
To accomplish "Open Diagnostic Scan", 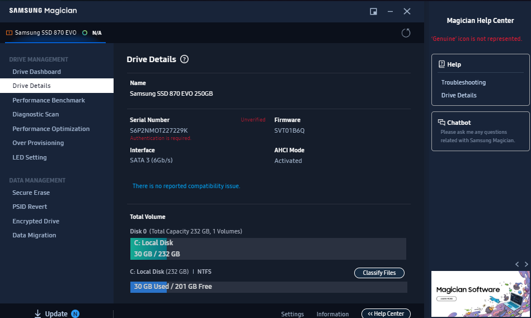I will pos(36,114).
